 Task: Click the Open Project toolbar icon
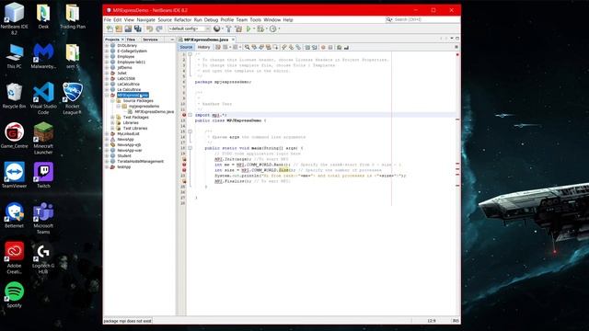coord(128,29)
